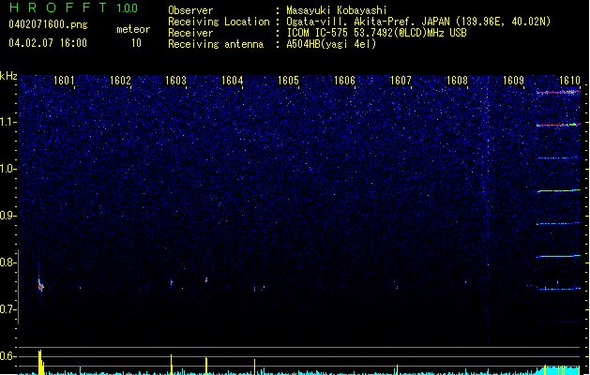Click the 1603 time marker
This screenshot has width=590, height=375.
[x=176, y=81]
